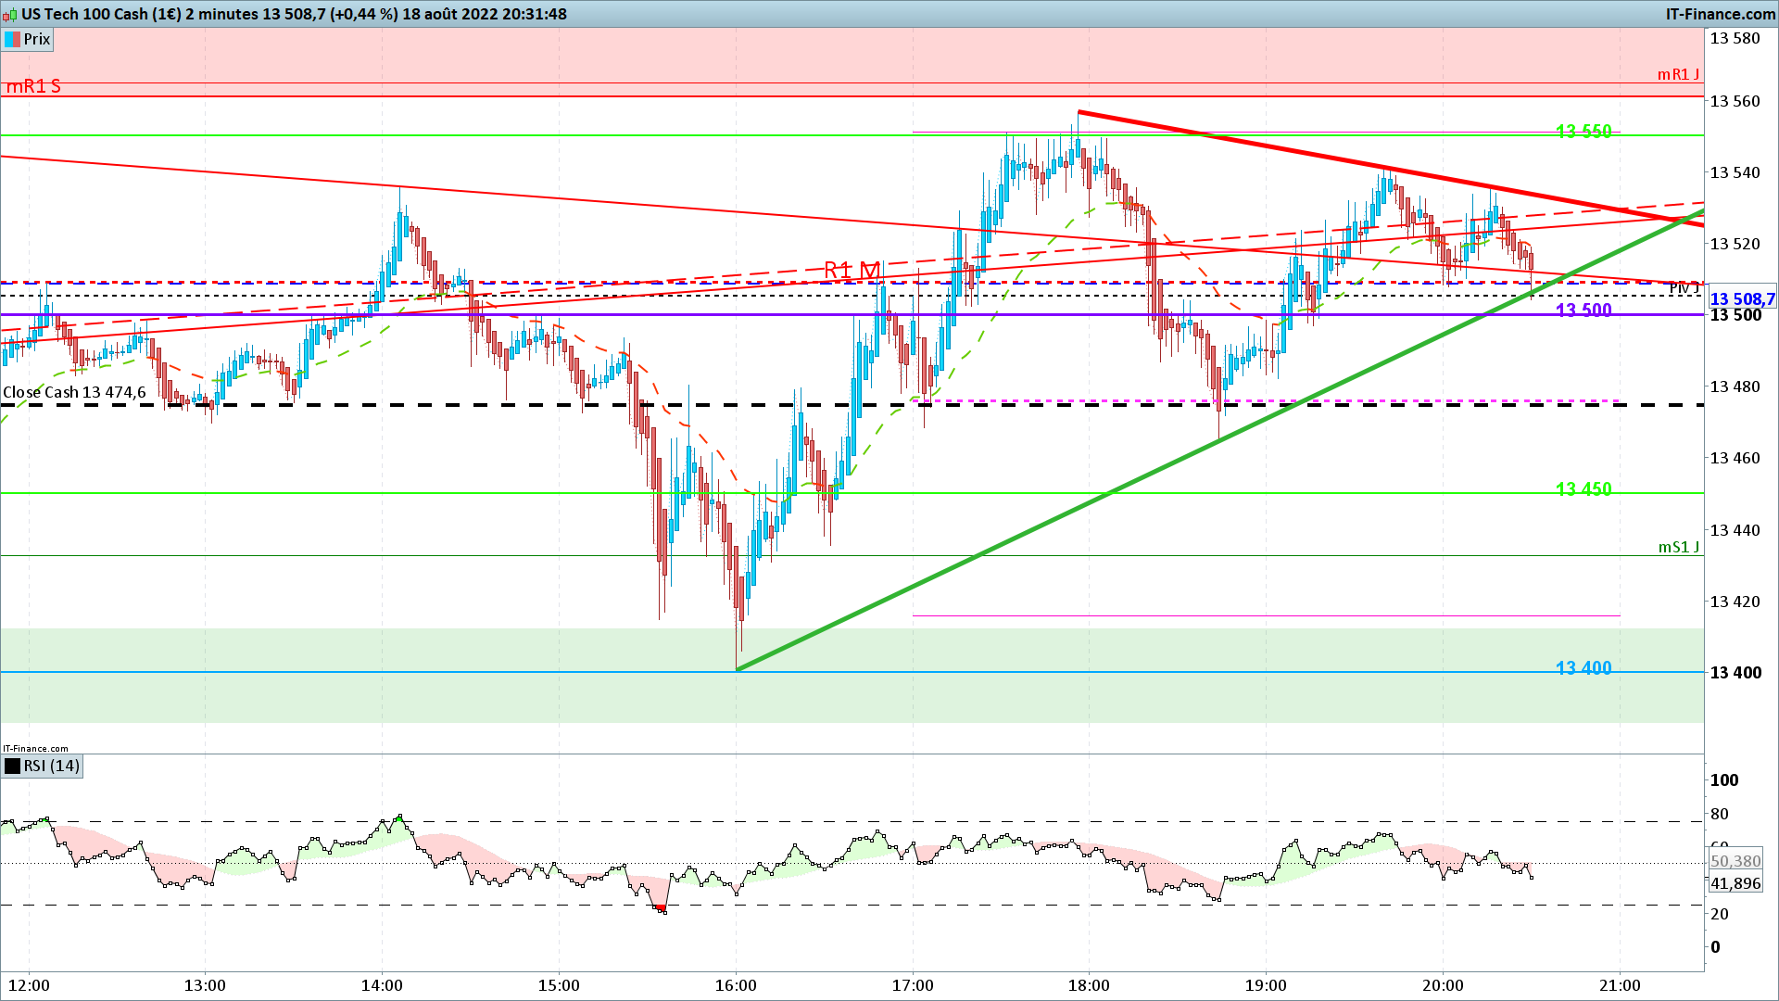Click the small IT-Finance.com watermark above RSI
The height and width of the screenshot is (1001, 1779).
[35, 748]
